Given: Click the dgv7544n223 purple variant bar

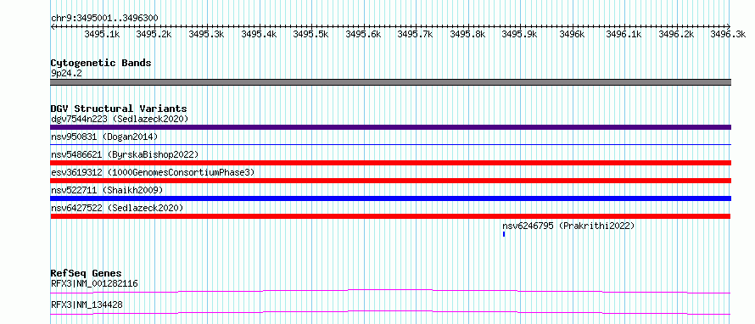Looking at the screenshot, I should click(390, 127).
